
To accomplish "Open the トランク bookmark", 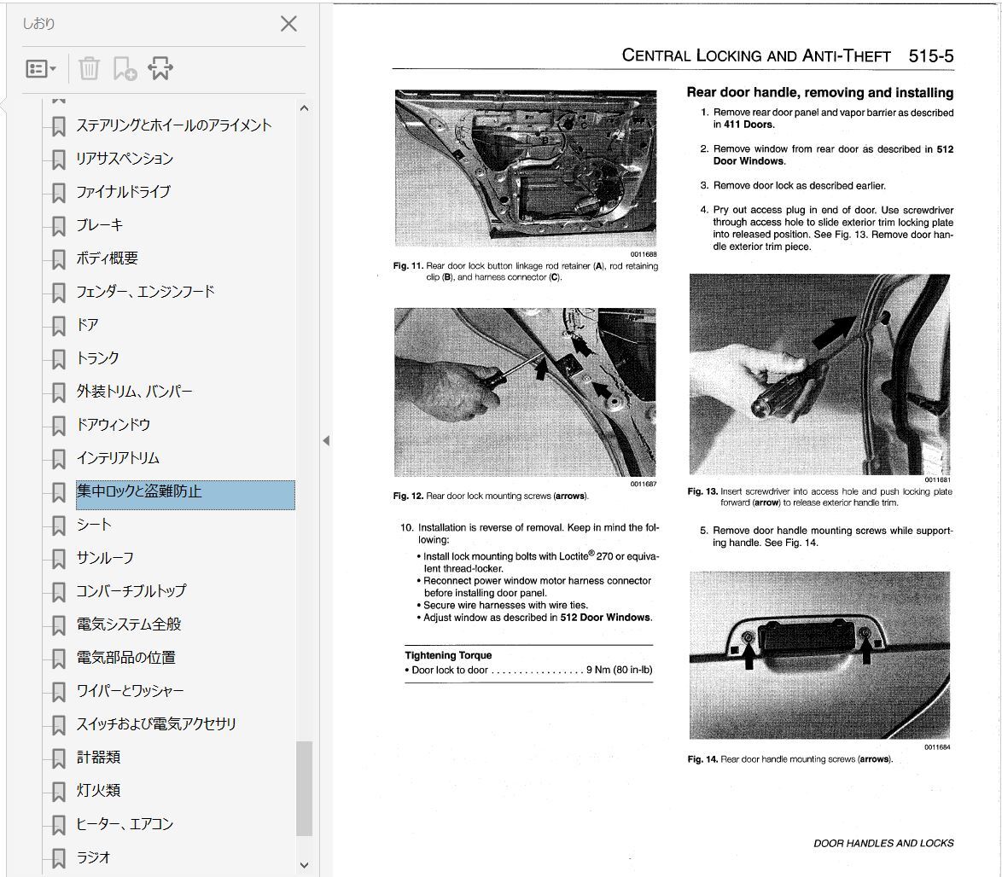I will [97, 357].
